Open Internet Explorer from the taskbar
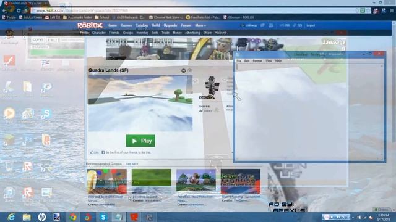Image resolution: width=396 pixels, height=222 pixels. click(x=11, y=217)
